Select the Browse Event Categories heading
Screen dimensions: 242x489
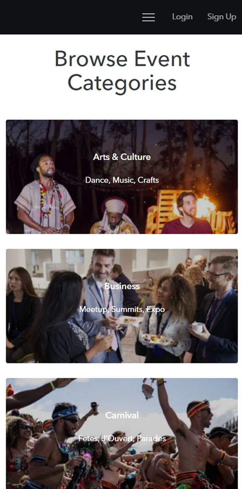pyautogui.click(x=122, y=71)
